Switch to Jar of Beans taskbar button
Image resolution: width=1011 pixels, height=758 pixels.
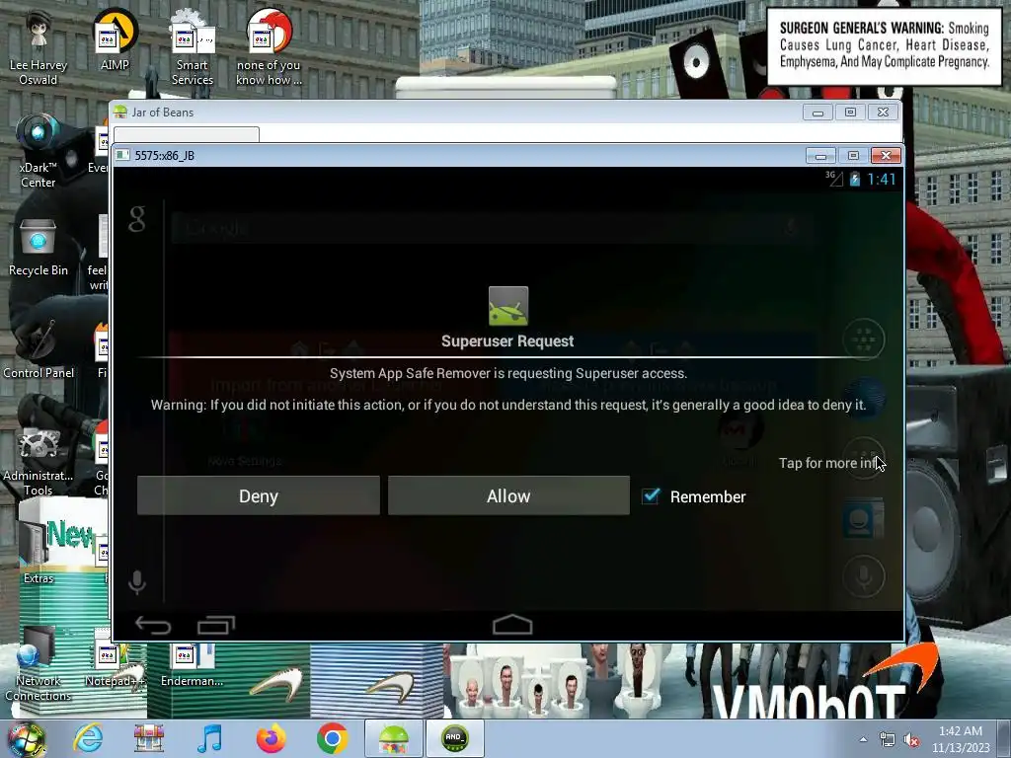tap(393, 738)
